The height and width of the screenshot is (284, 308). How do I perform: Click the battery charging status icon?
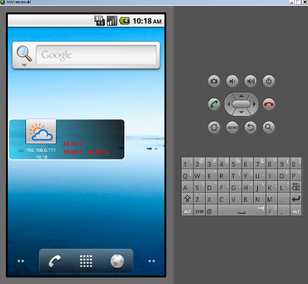coord(124,21)
